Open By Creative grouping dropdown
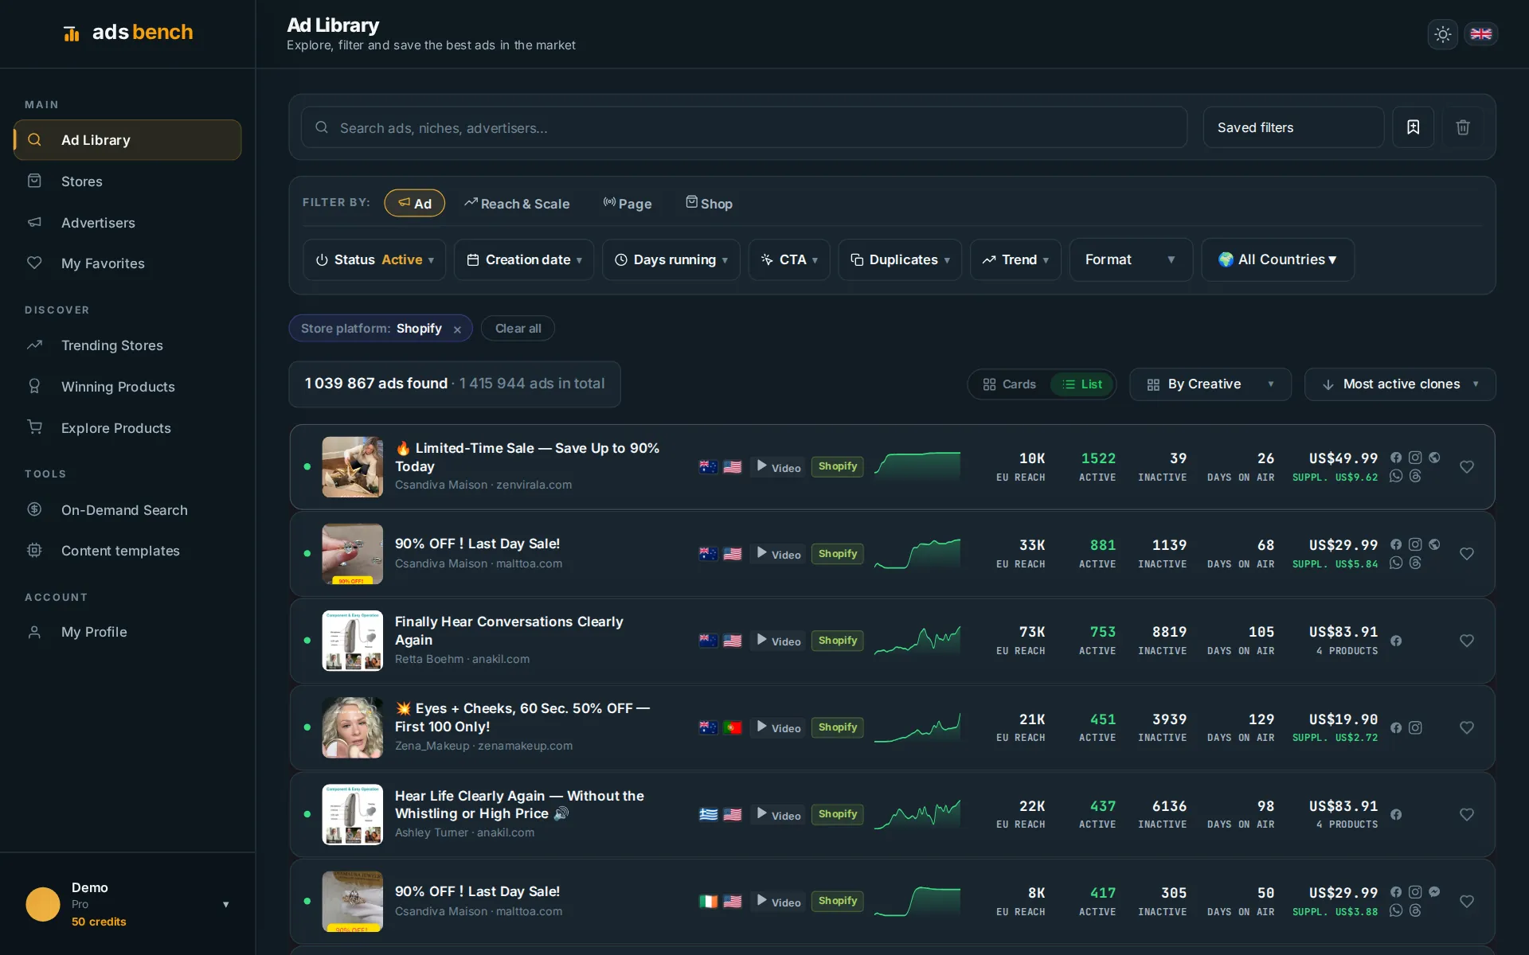This screenshot has height=955, width=1529. click(1210, 384)
